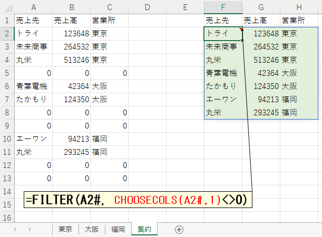Image resolution: width=322 pixels, height=237 pixels.
Task: Click cell B10 with value 94213
Action: coord(72,139)
